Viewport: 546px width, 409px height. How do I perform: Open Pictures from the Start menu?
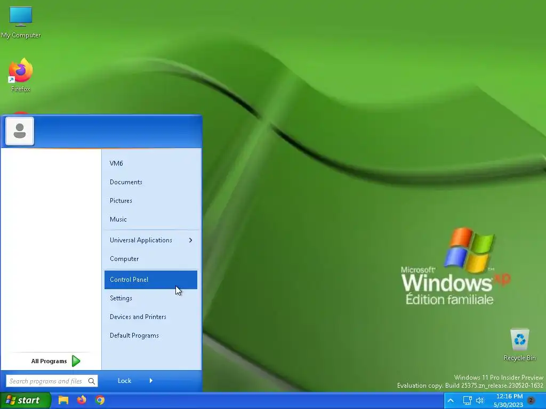pyautogui.click(x=151, y=201)
